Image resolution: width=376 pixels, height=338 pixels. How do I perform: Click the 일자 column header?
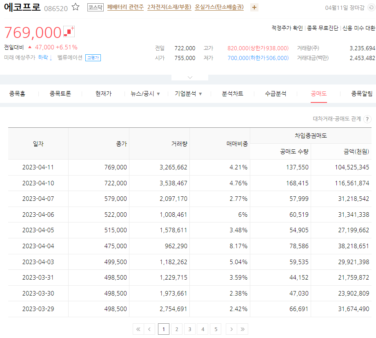(x=38, y=144)
